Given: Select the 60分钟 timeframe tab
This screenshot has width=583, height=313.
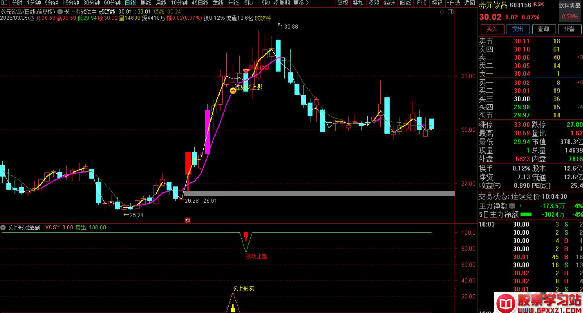Looking at the screenshot, I should point(112,3).
